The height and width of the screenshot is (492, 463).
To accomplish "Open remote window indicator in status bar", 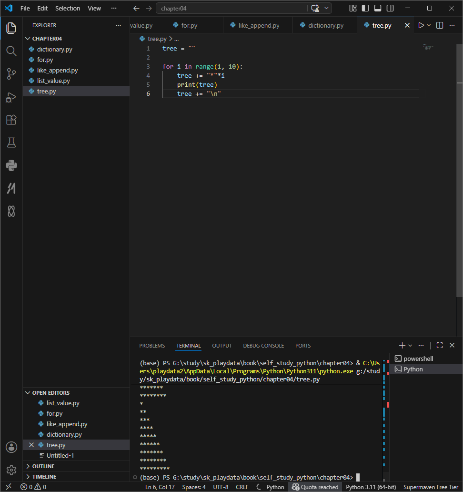I will coord(9,487).
